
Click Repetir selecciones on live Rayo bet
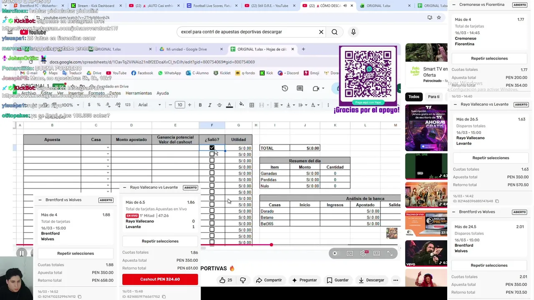tap(160, 241)
